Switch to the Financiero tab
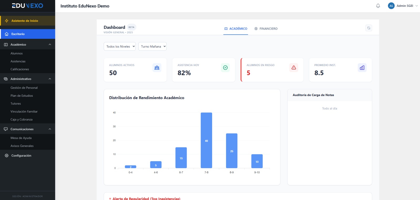The height and width of the screenshot is (200, 420). point(266,29)
